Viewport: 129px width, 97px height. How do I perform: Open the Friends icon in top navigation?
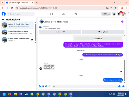(63, 14)
